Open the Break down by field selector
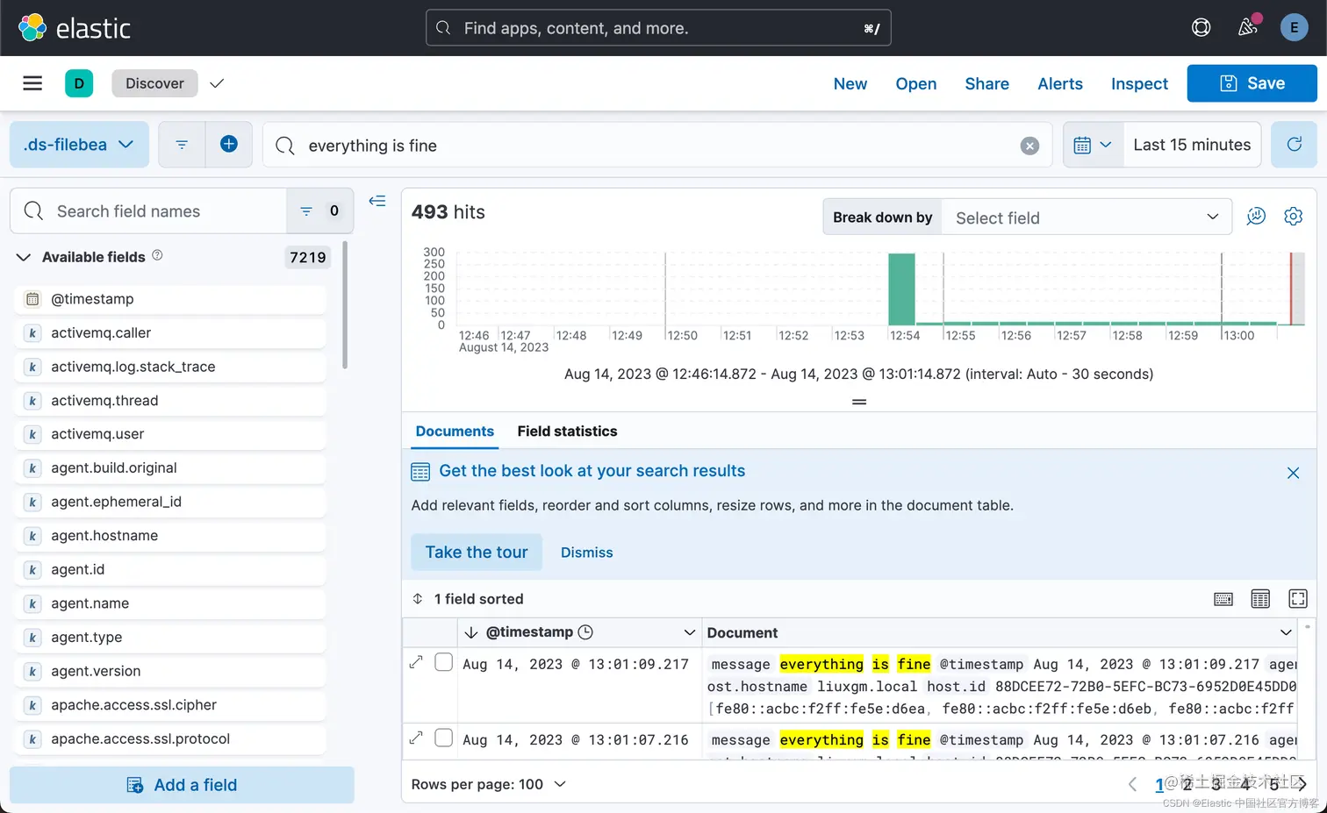 (1087, 217)
